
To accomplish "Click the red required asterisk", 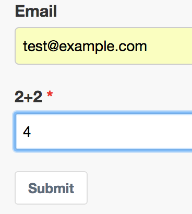I will 50,94.
